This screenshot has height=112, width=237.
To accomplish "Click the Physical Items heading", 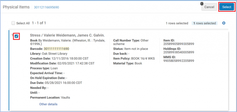I will pos(16,7).
